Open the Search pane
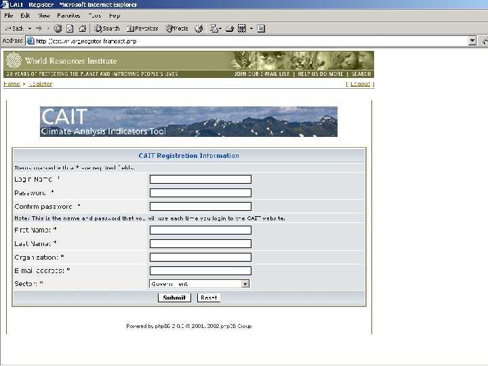The image size is (488, 366). coord(107,28)
